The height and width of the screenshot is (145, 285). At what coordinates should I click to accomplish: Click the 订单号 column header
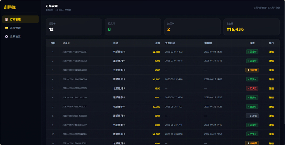click(66, 43)
